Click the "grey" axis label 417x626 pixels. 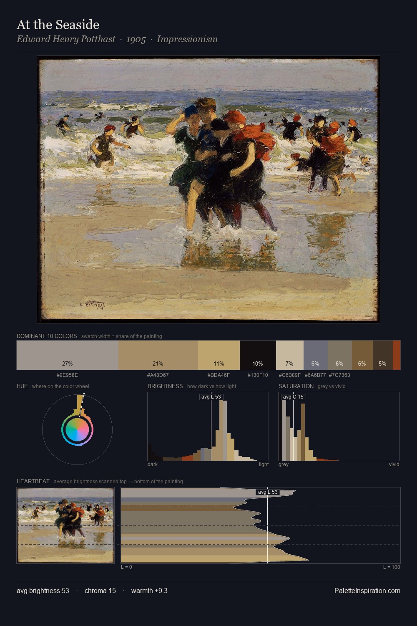(284, 464)
